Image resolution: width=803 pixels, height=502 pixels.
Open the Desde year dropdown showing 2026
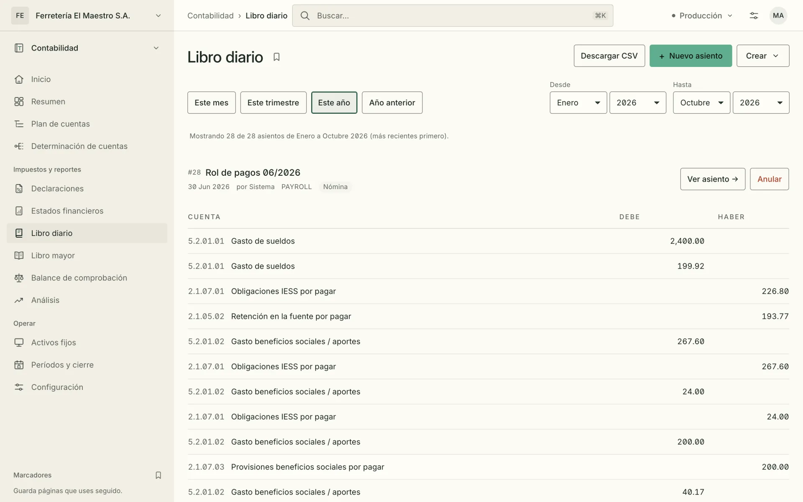(x=637, y=102)
